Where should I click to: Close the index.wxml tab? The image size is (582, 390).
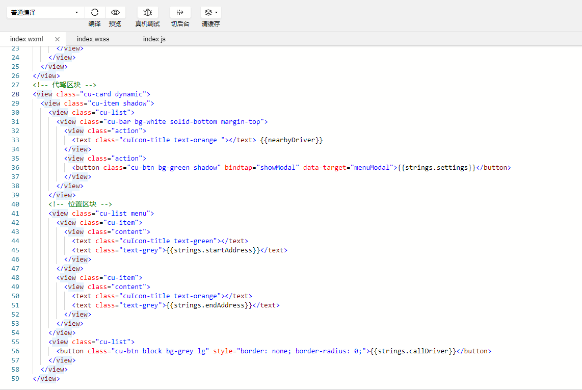(x=57, y=39)
